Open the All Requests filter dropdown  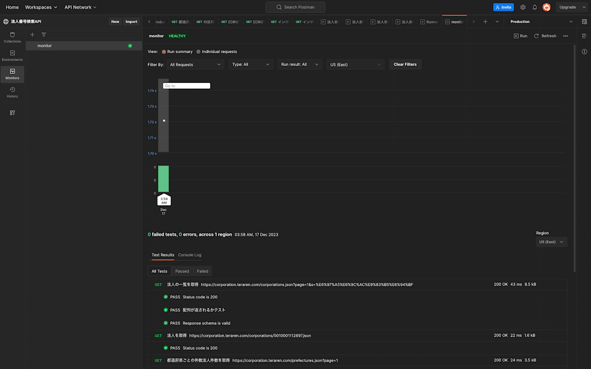[x=195, y=65]
